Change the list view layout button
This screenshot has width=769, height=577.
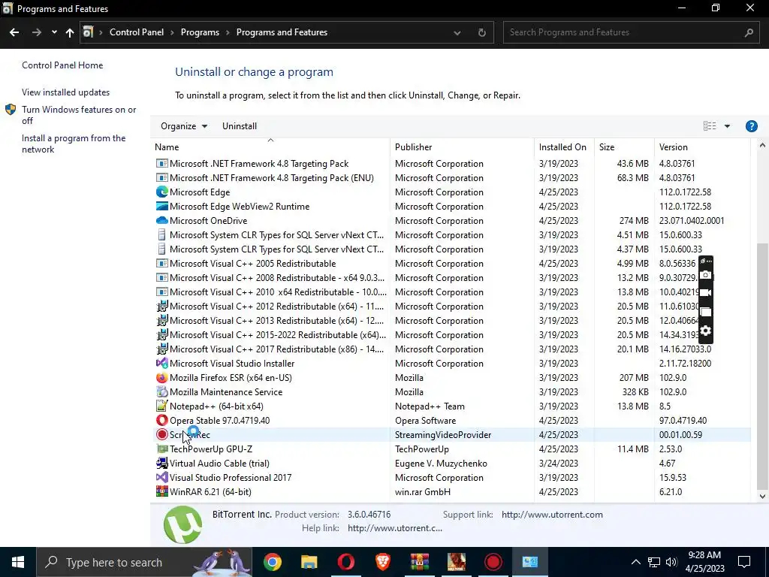click(x=710, y=126)
